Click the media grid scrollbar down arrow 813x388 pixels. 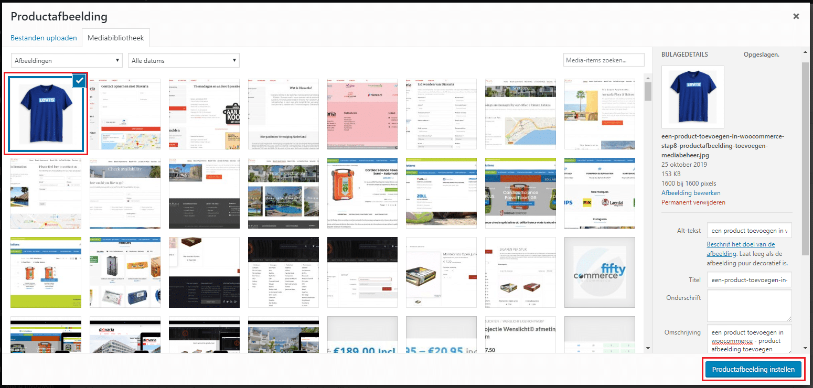point(648,348)
